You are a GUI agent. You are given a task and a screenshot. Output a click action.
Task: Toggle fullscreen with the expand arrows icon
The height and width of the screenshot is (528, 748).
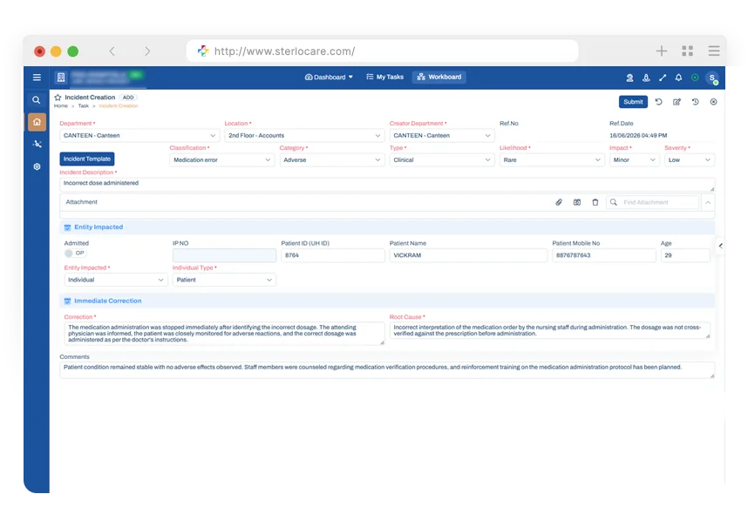point(663,78)
